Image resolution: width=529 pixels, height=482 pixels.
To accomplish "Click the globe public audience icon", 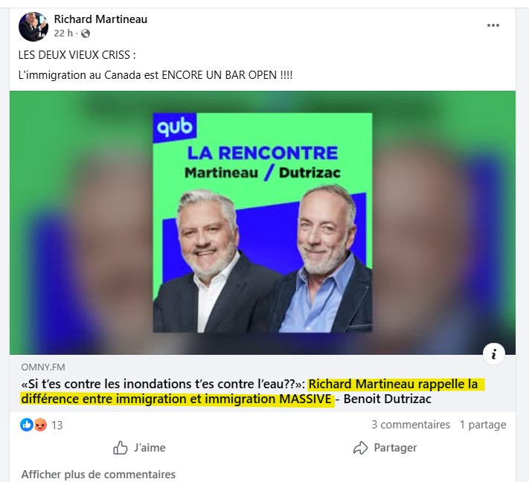I will pos(86,33).
